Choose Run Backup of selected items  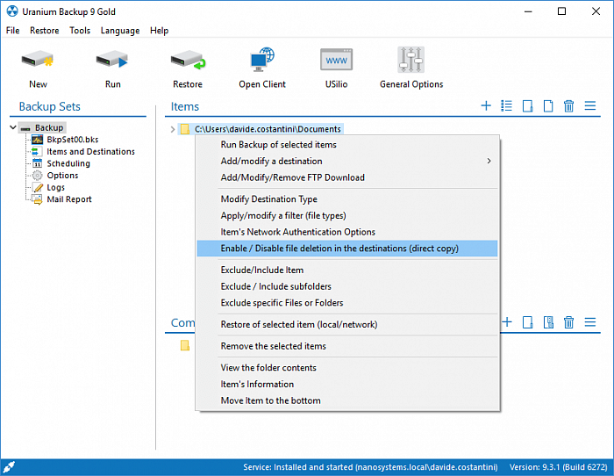point(347,145)
